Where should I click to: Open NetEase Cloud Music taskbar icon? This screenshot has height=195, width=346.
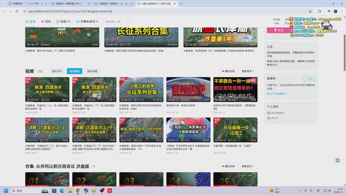(110, 191)
